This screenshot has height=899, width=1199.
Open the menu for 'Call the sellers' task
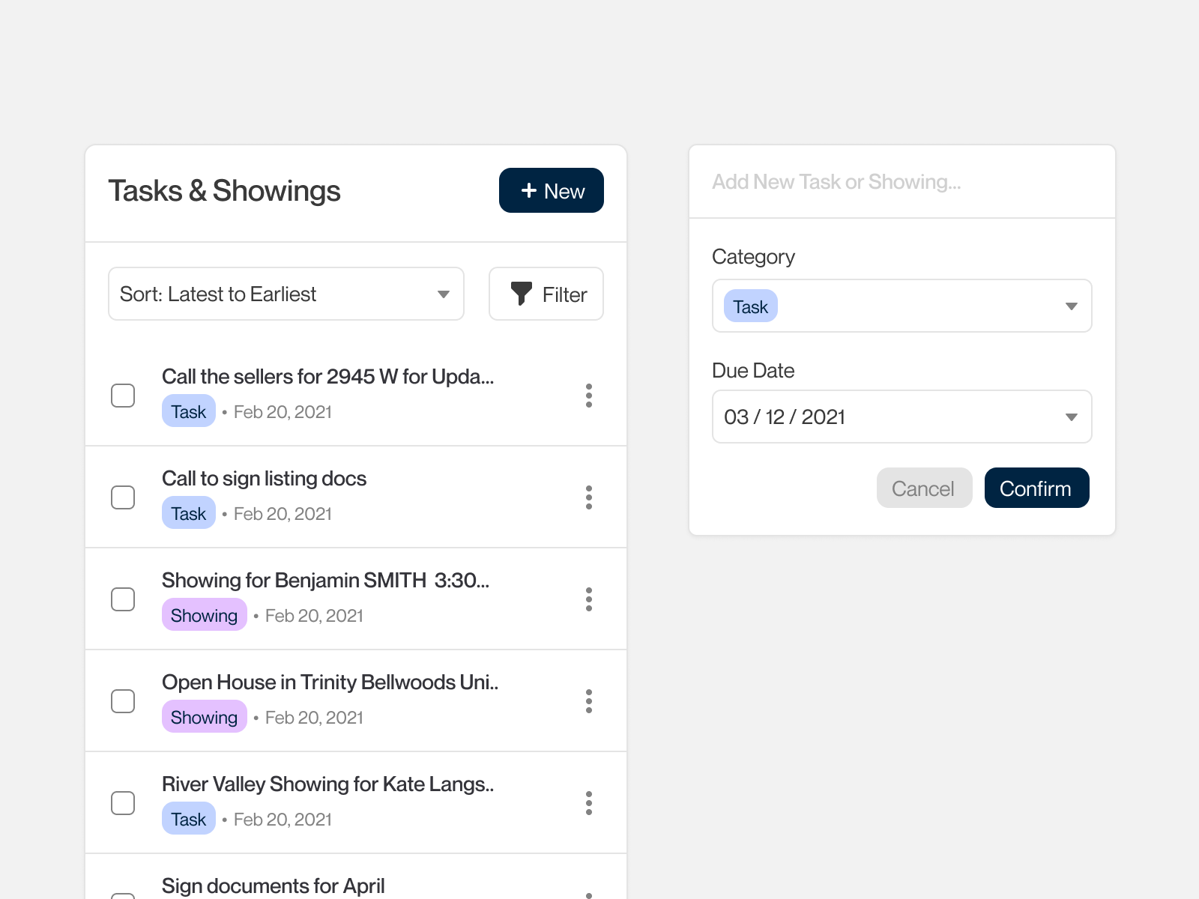pos(589,396)
